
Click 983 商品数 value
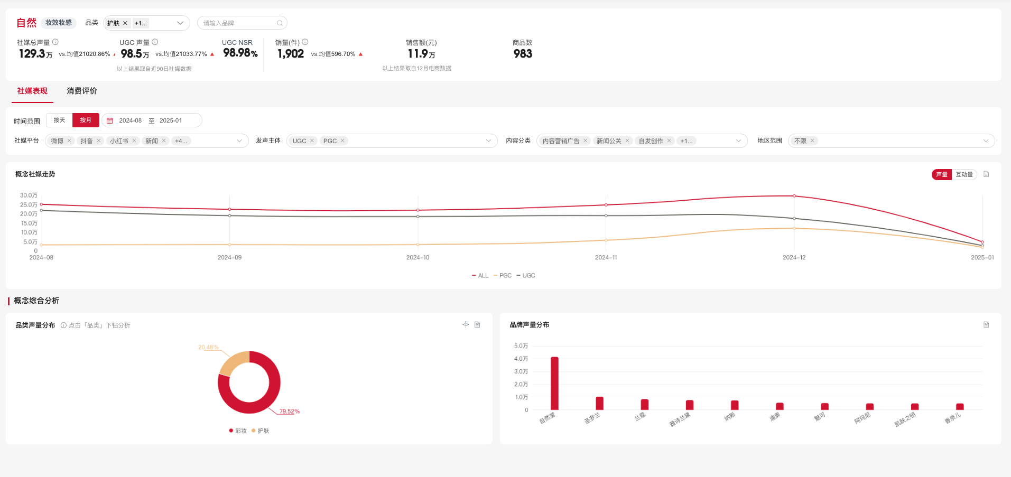523,54
